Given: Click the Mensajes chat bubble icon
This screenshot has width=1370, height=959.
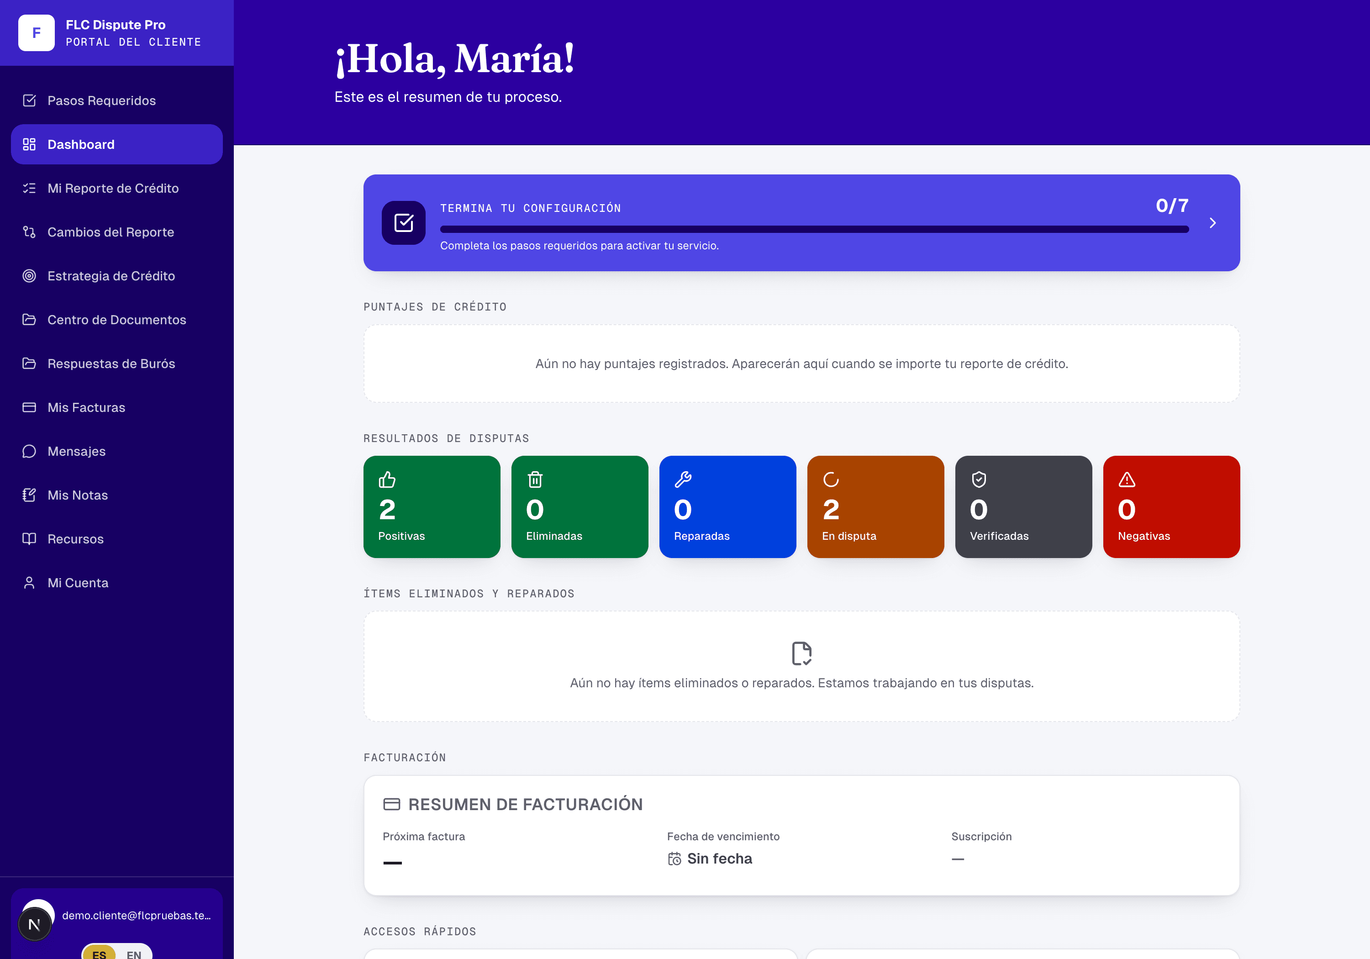Looking at the screenshot, I should 29,451.
